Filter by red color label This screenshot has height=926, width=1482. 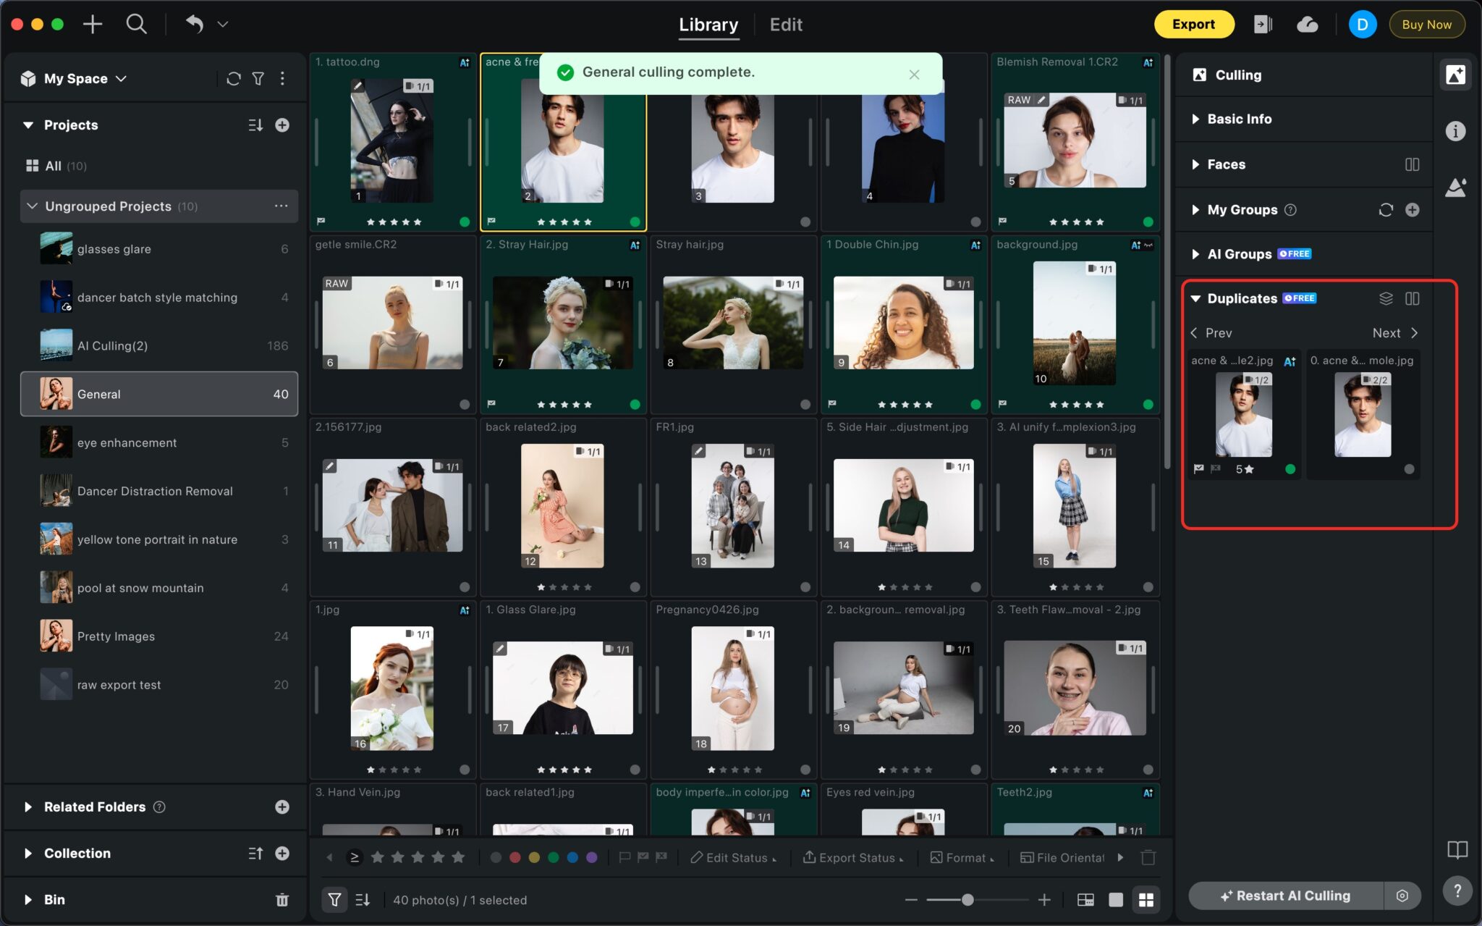(515, 857)
